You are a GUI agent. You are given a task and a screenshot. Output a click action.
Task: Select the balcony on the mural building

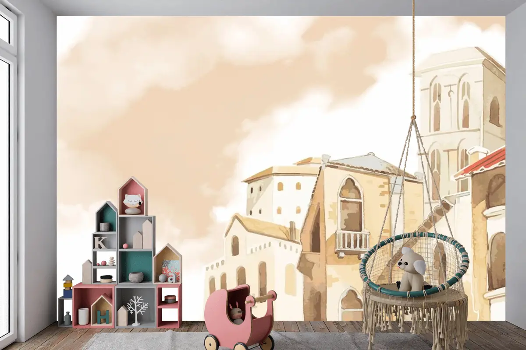[x=353, y=241]
